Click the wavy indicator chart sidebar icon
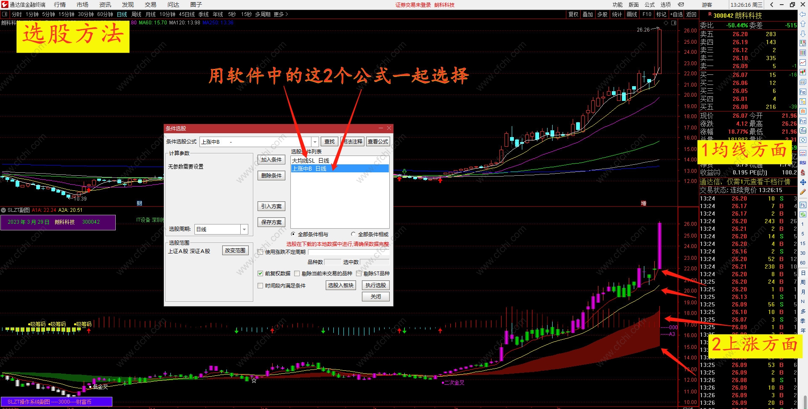The width and height of the screenshot is (808, 409). pyautogui.click(x=803, y=153)
